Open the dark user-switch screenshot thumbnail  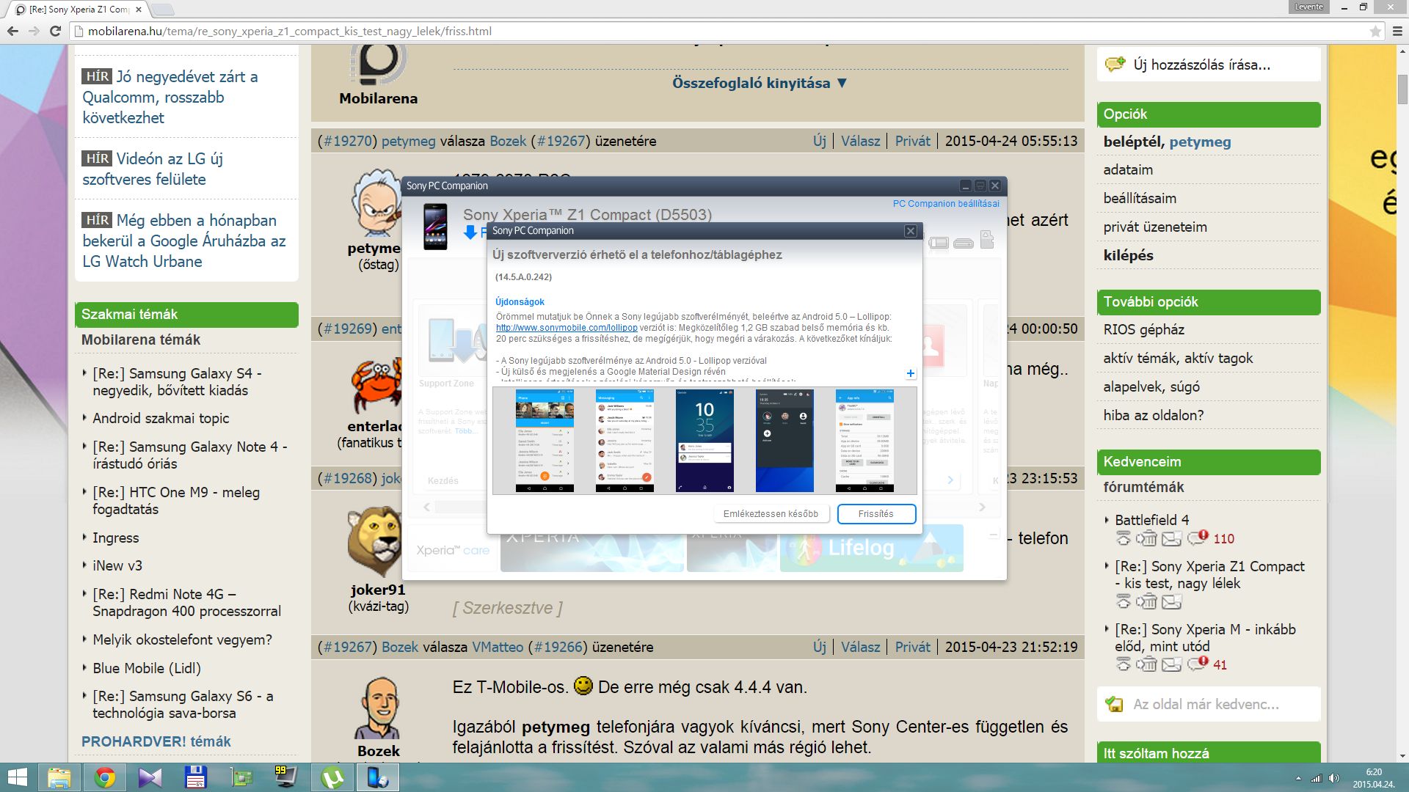pos(784,440)
